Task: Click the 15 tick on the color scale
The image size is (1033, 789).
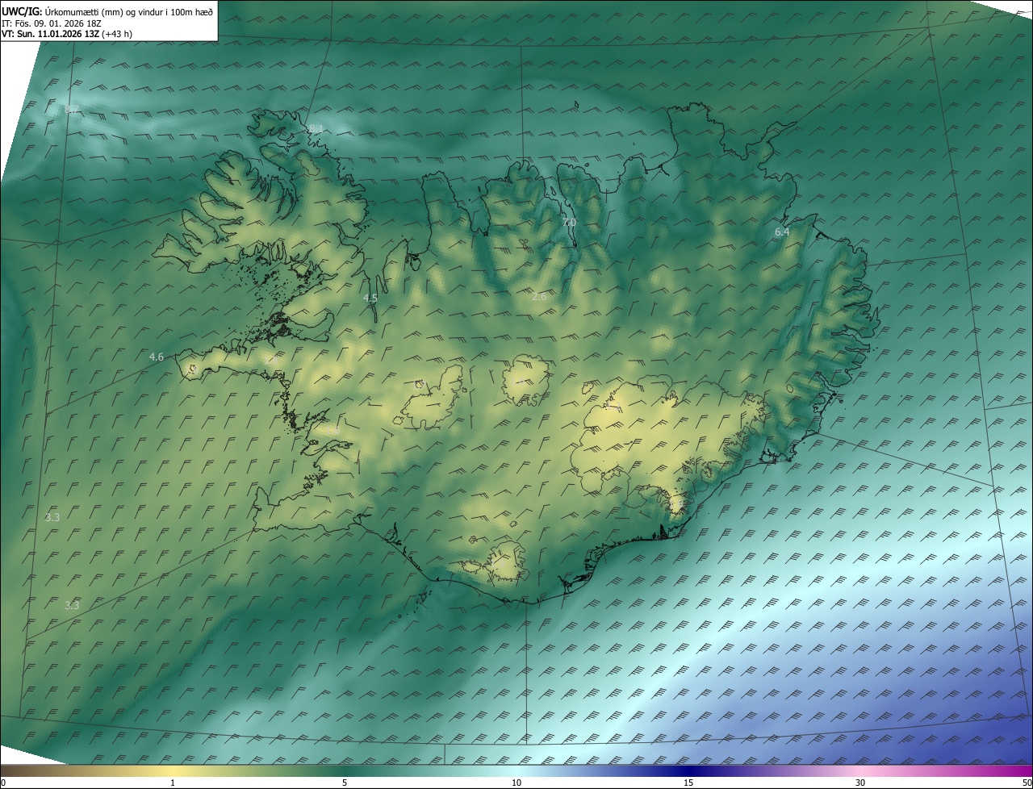Action: [688, 783]
